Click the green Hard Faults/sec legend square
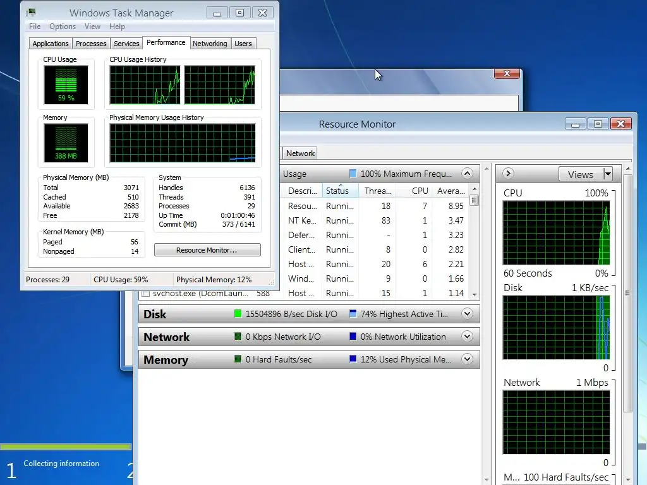Image resolution: width=647 pixels, height=485 pixels. pyautogui.click(x=238, y=359)
